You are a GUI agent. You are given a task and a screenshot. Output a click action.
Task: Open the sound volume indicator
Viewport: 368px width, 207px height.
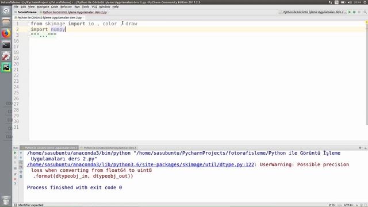pos(350,2)
